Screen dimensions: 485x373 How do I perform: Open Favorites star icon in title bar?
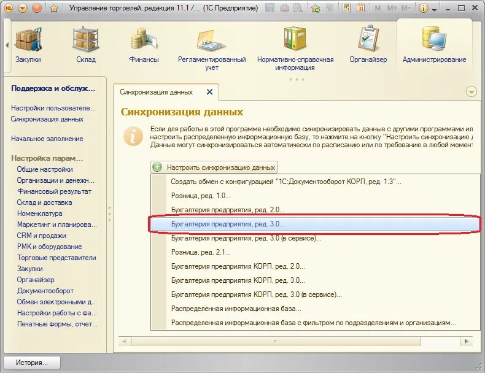[x=54, y=9]
